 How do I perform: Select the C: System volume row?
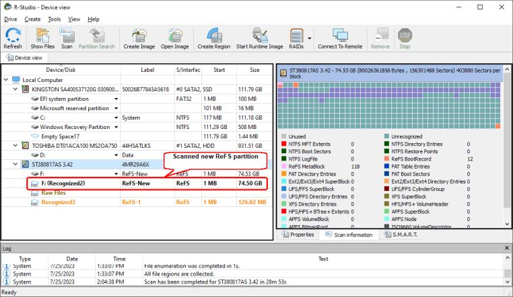(137, 118)
